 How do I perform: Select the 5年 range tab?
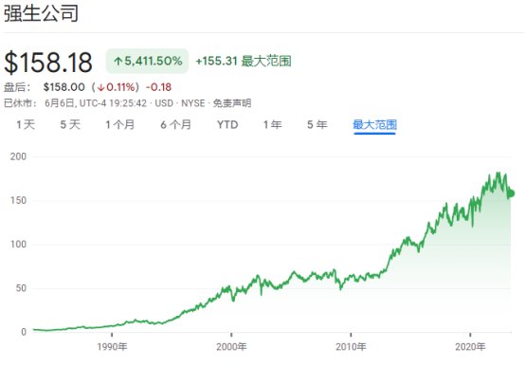tap(317, 125)
